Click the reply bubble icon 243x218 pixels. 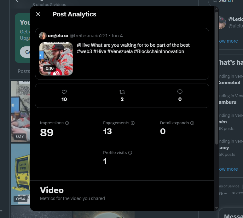coord(180,92)
